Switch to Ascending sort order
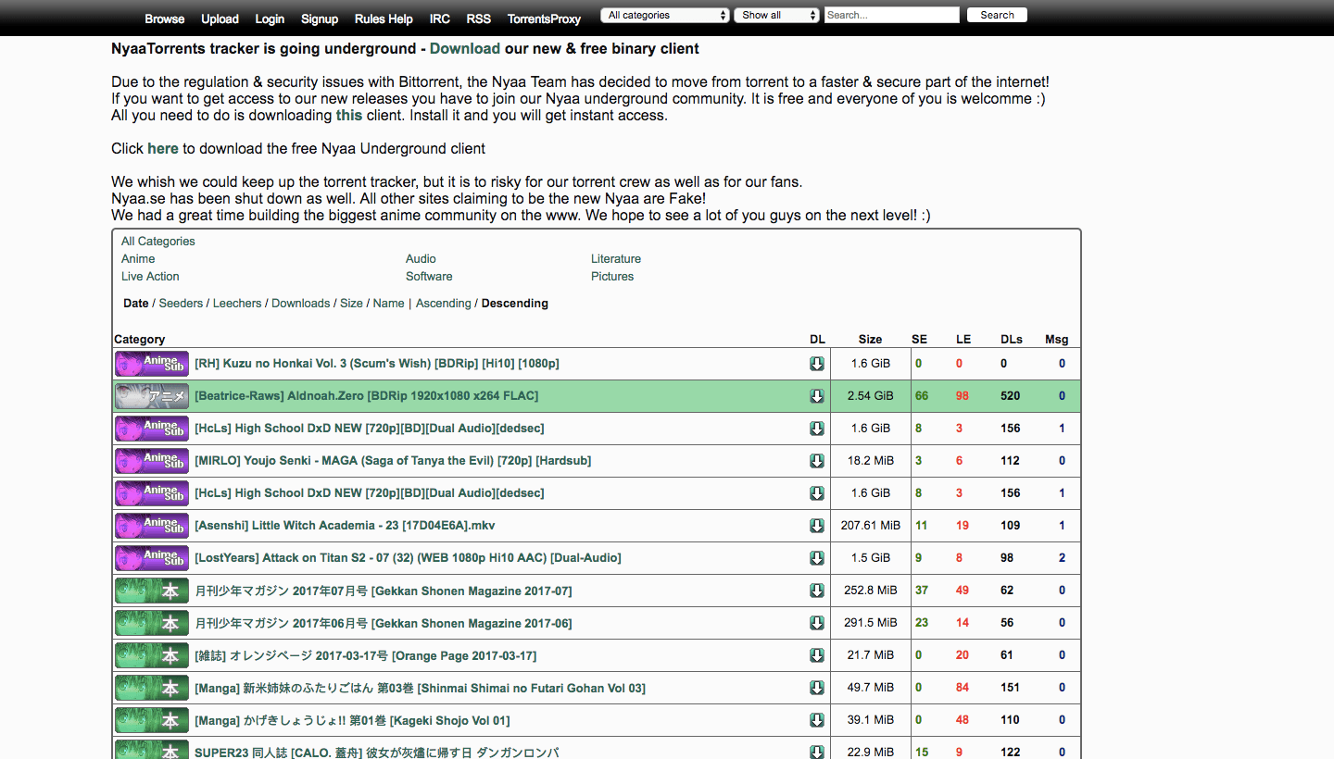Screen dimensions: 1334x759 pyautogui.click(x=444, y=303)
